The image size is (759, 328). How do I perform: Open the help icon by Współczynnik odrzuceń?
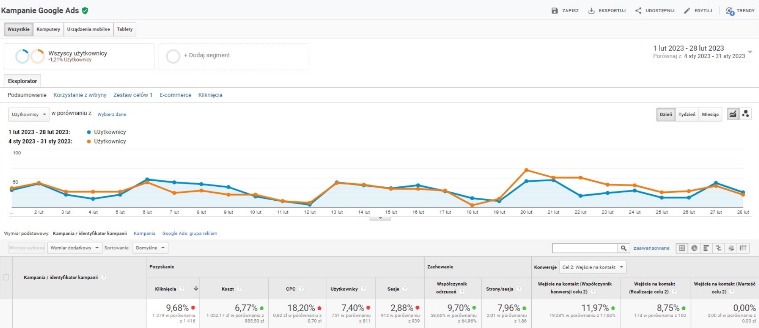coord(462,292)
